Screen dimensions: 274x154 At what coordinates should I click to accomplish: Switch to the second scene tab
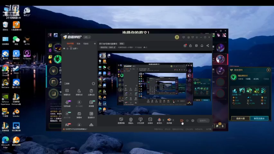pos(78,44)
